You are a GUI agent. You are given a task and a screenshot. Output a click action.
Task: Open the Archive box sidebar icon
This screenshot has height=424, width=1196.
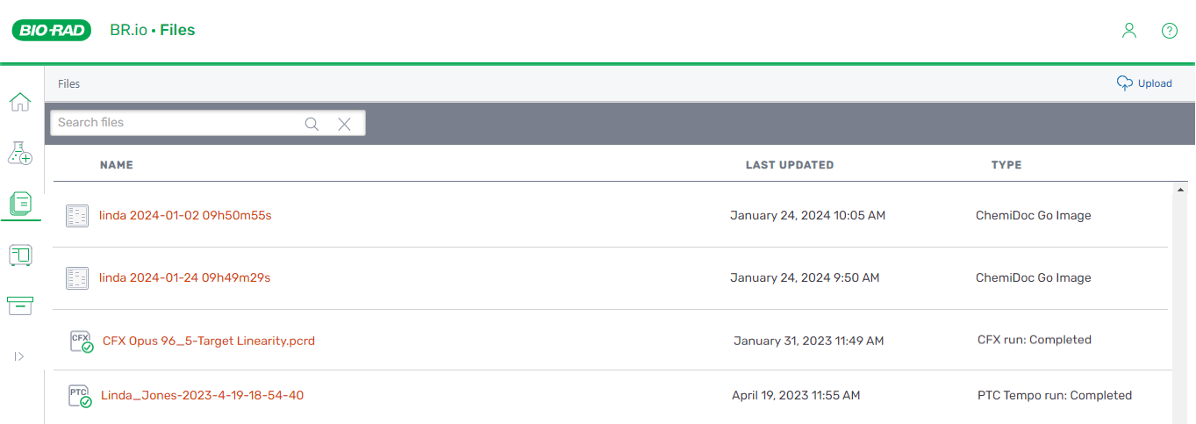pos(19,305)
